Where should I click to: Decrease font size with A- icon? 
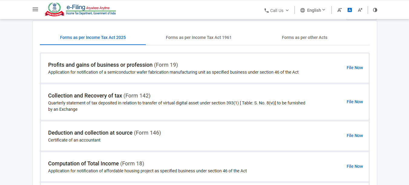click(339, 10)
